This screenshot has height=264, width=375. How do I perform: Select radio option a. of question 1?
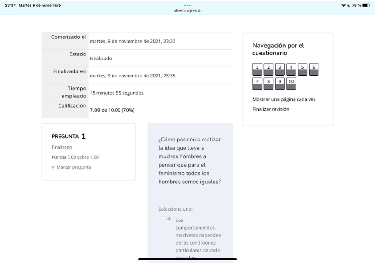click(163, 218)
